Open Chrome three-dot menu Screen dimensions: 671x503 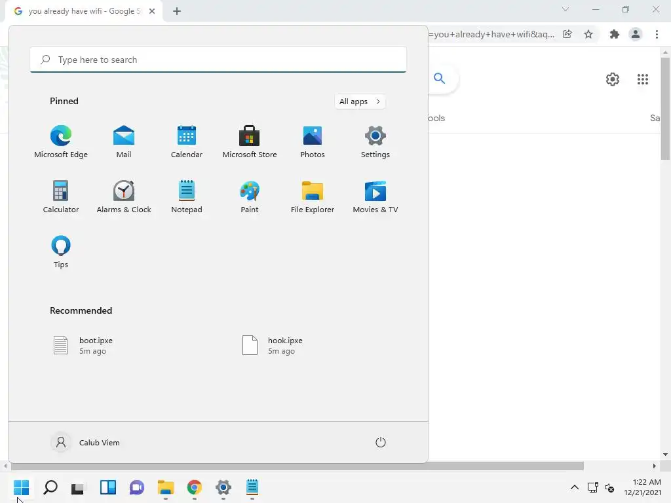[x=657, y=34]
